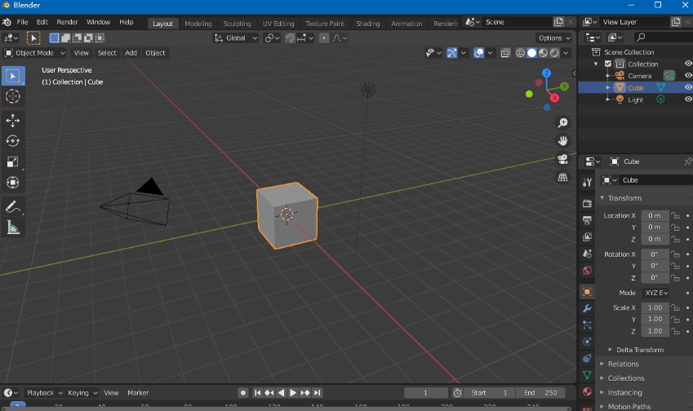Screen dimensions: 693x411
Task: Click the Scale X value slider
Action: tap(654, 308)
